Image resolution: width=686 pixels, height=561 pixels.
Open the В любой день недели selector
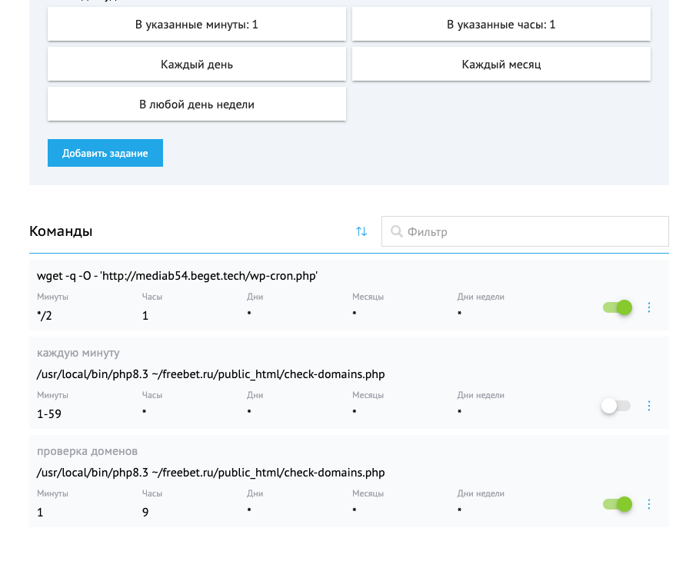pyautogui.click(x=197, y=104)
